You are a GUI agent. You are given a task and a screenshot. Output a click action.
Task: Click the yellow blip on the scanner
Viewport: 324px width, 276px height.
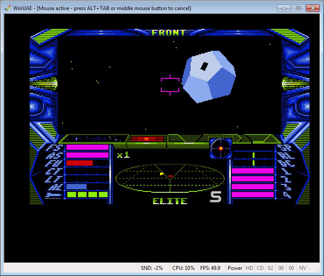coord(162,173)
